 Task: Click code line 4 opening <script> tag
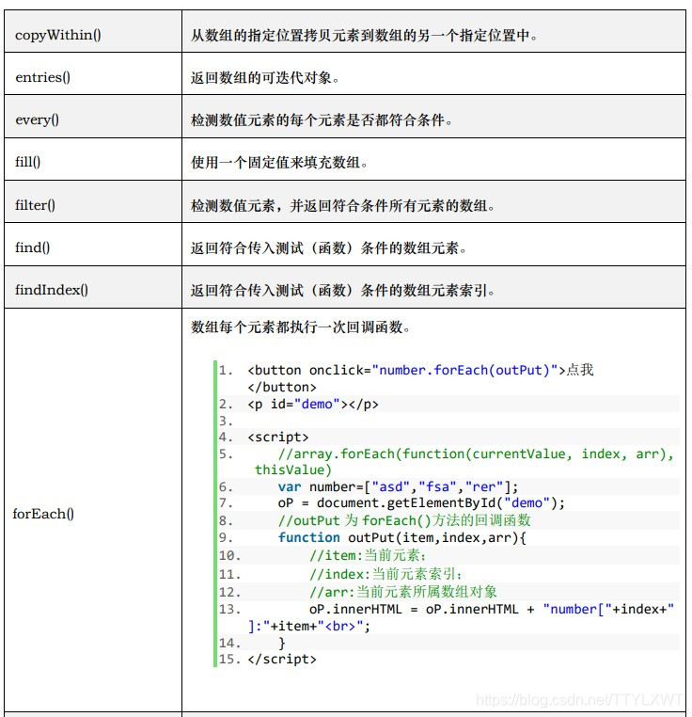[x=278, y=438]
